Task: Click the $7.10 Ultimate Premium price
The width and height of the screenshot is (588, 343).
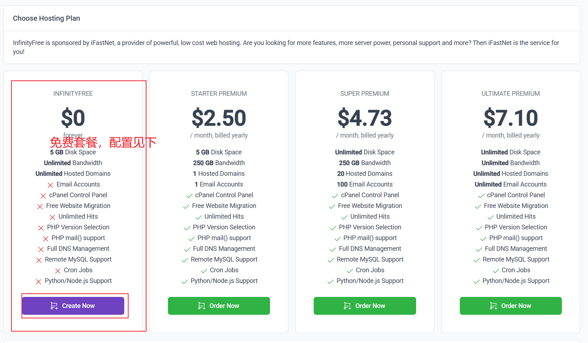Action: [511, 118]
